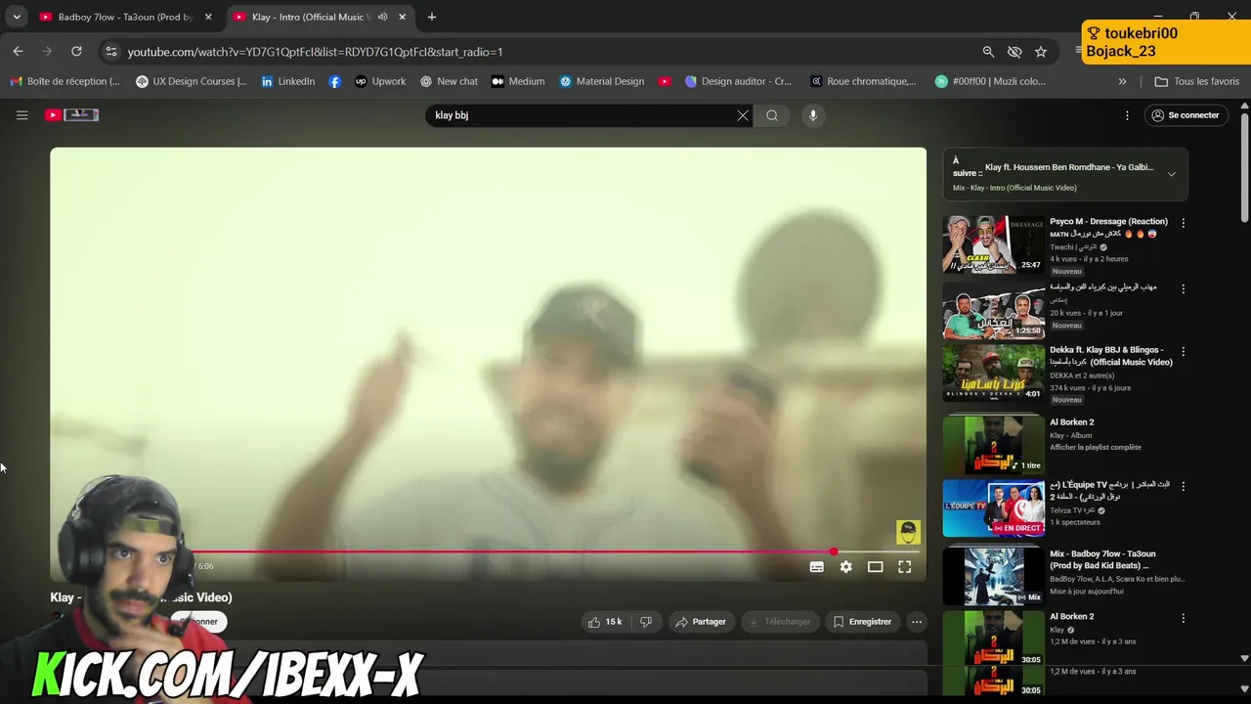Open the Facebook bookmark icon
This screenshot has height=704, width=1251.
tap(335, 82)
